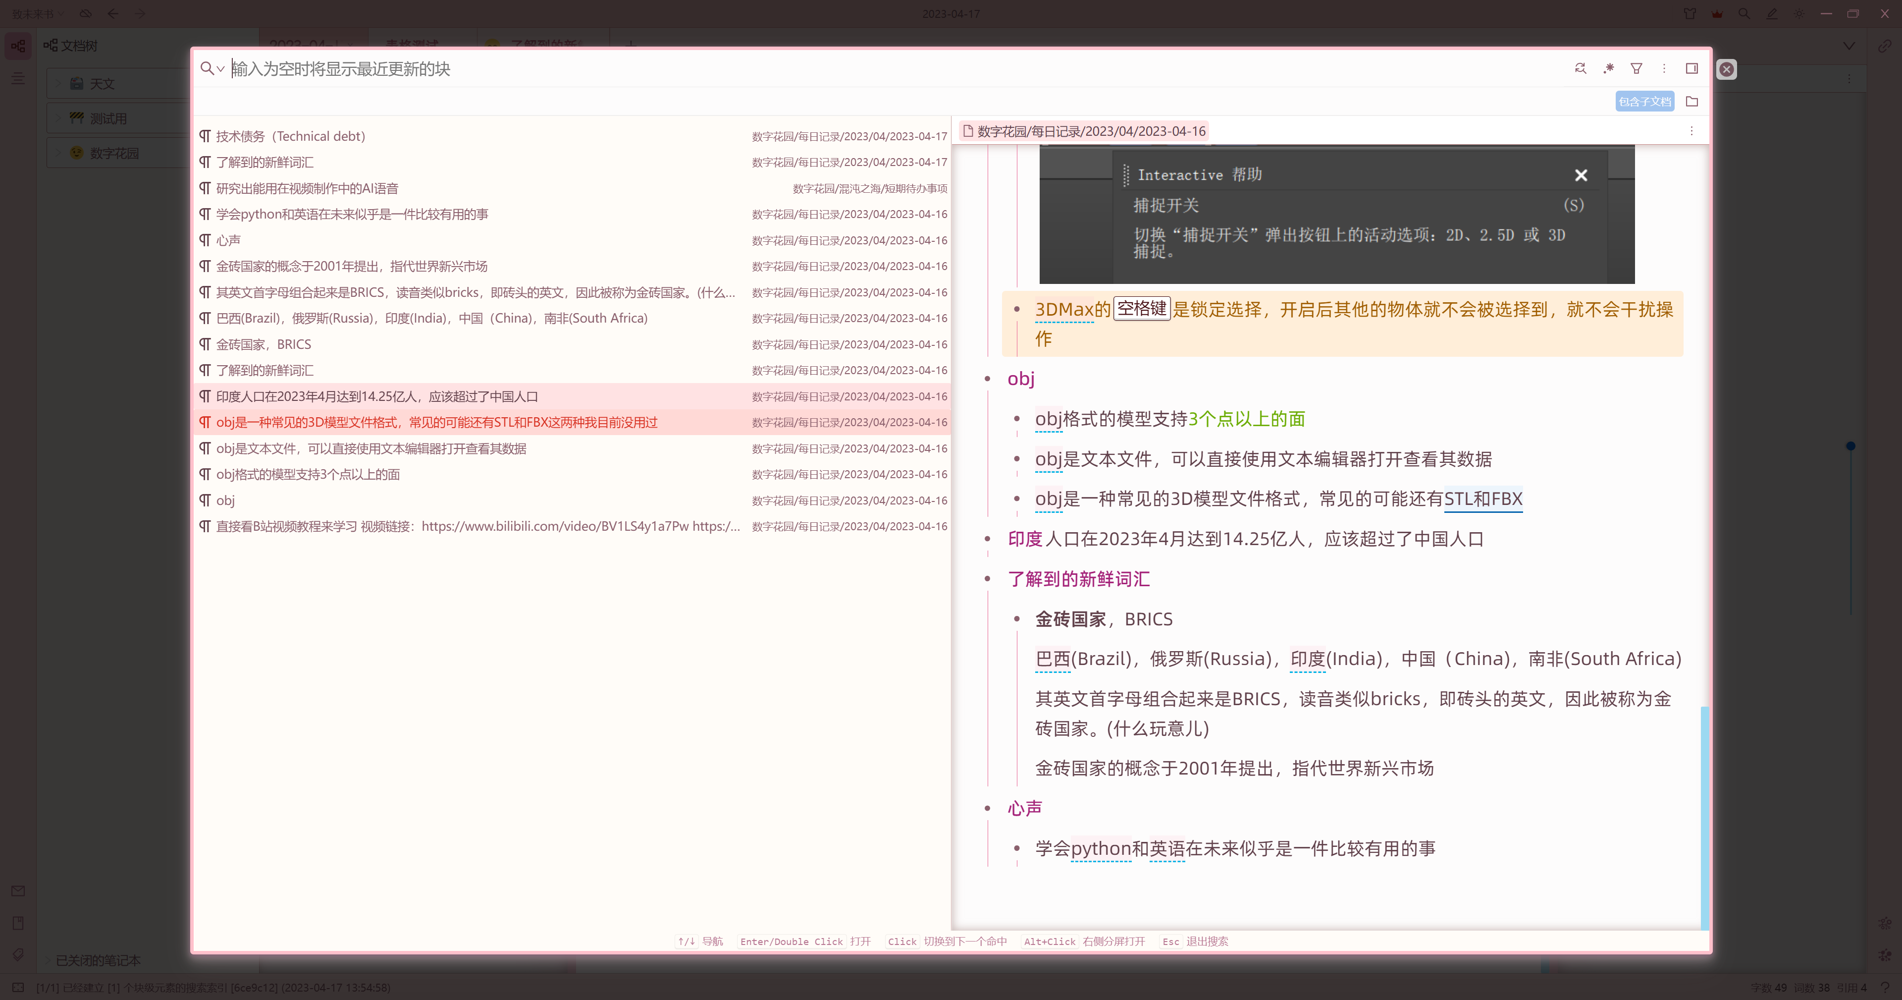Click inside the search input field
The image size is (1902, 1000).
(517, 69)
